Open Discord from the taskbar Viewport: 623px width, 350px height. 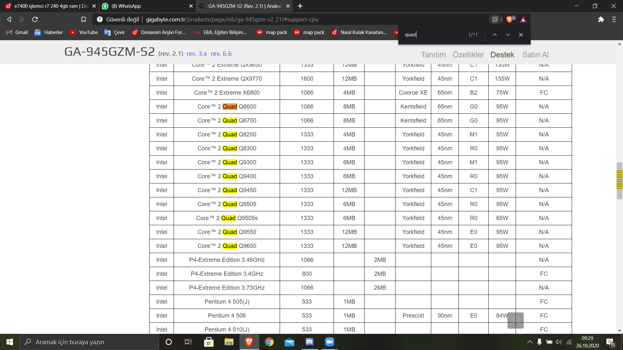point(310,342)
